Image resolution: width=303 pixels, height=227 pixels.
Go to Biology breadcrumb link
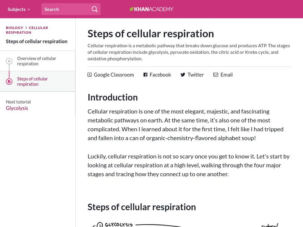click(x=14, y=28)
